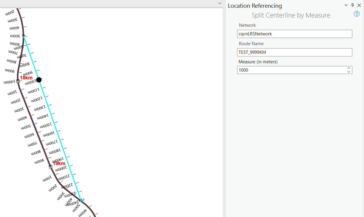Open the Split Centerline by Measure help
This screenshot has width=364, height=217.
pos(357,14)
